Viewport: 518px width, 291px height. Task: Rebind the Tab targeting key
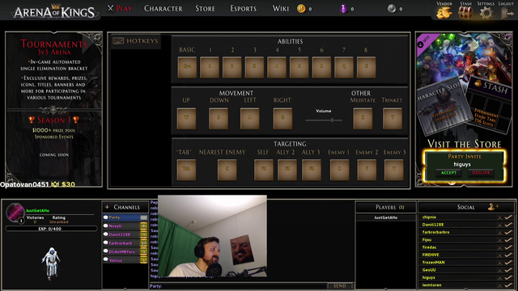coord(186,170)
